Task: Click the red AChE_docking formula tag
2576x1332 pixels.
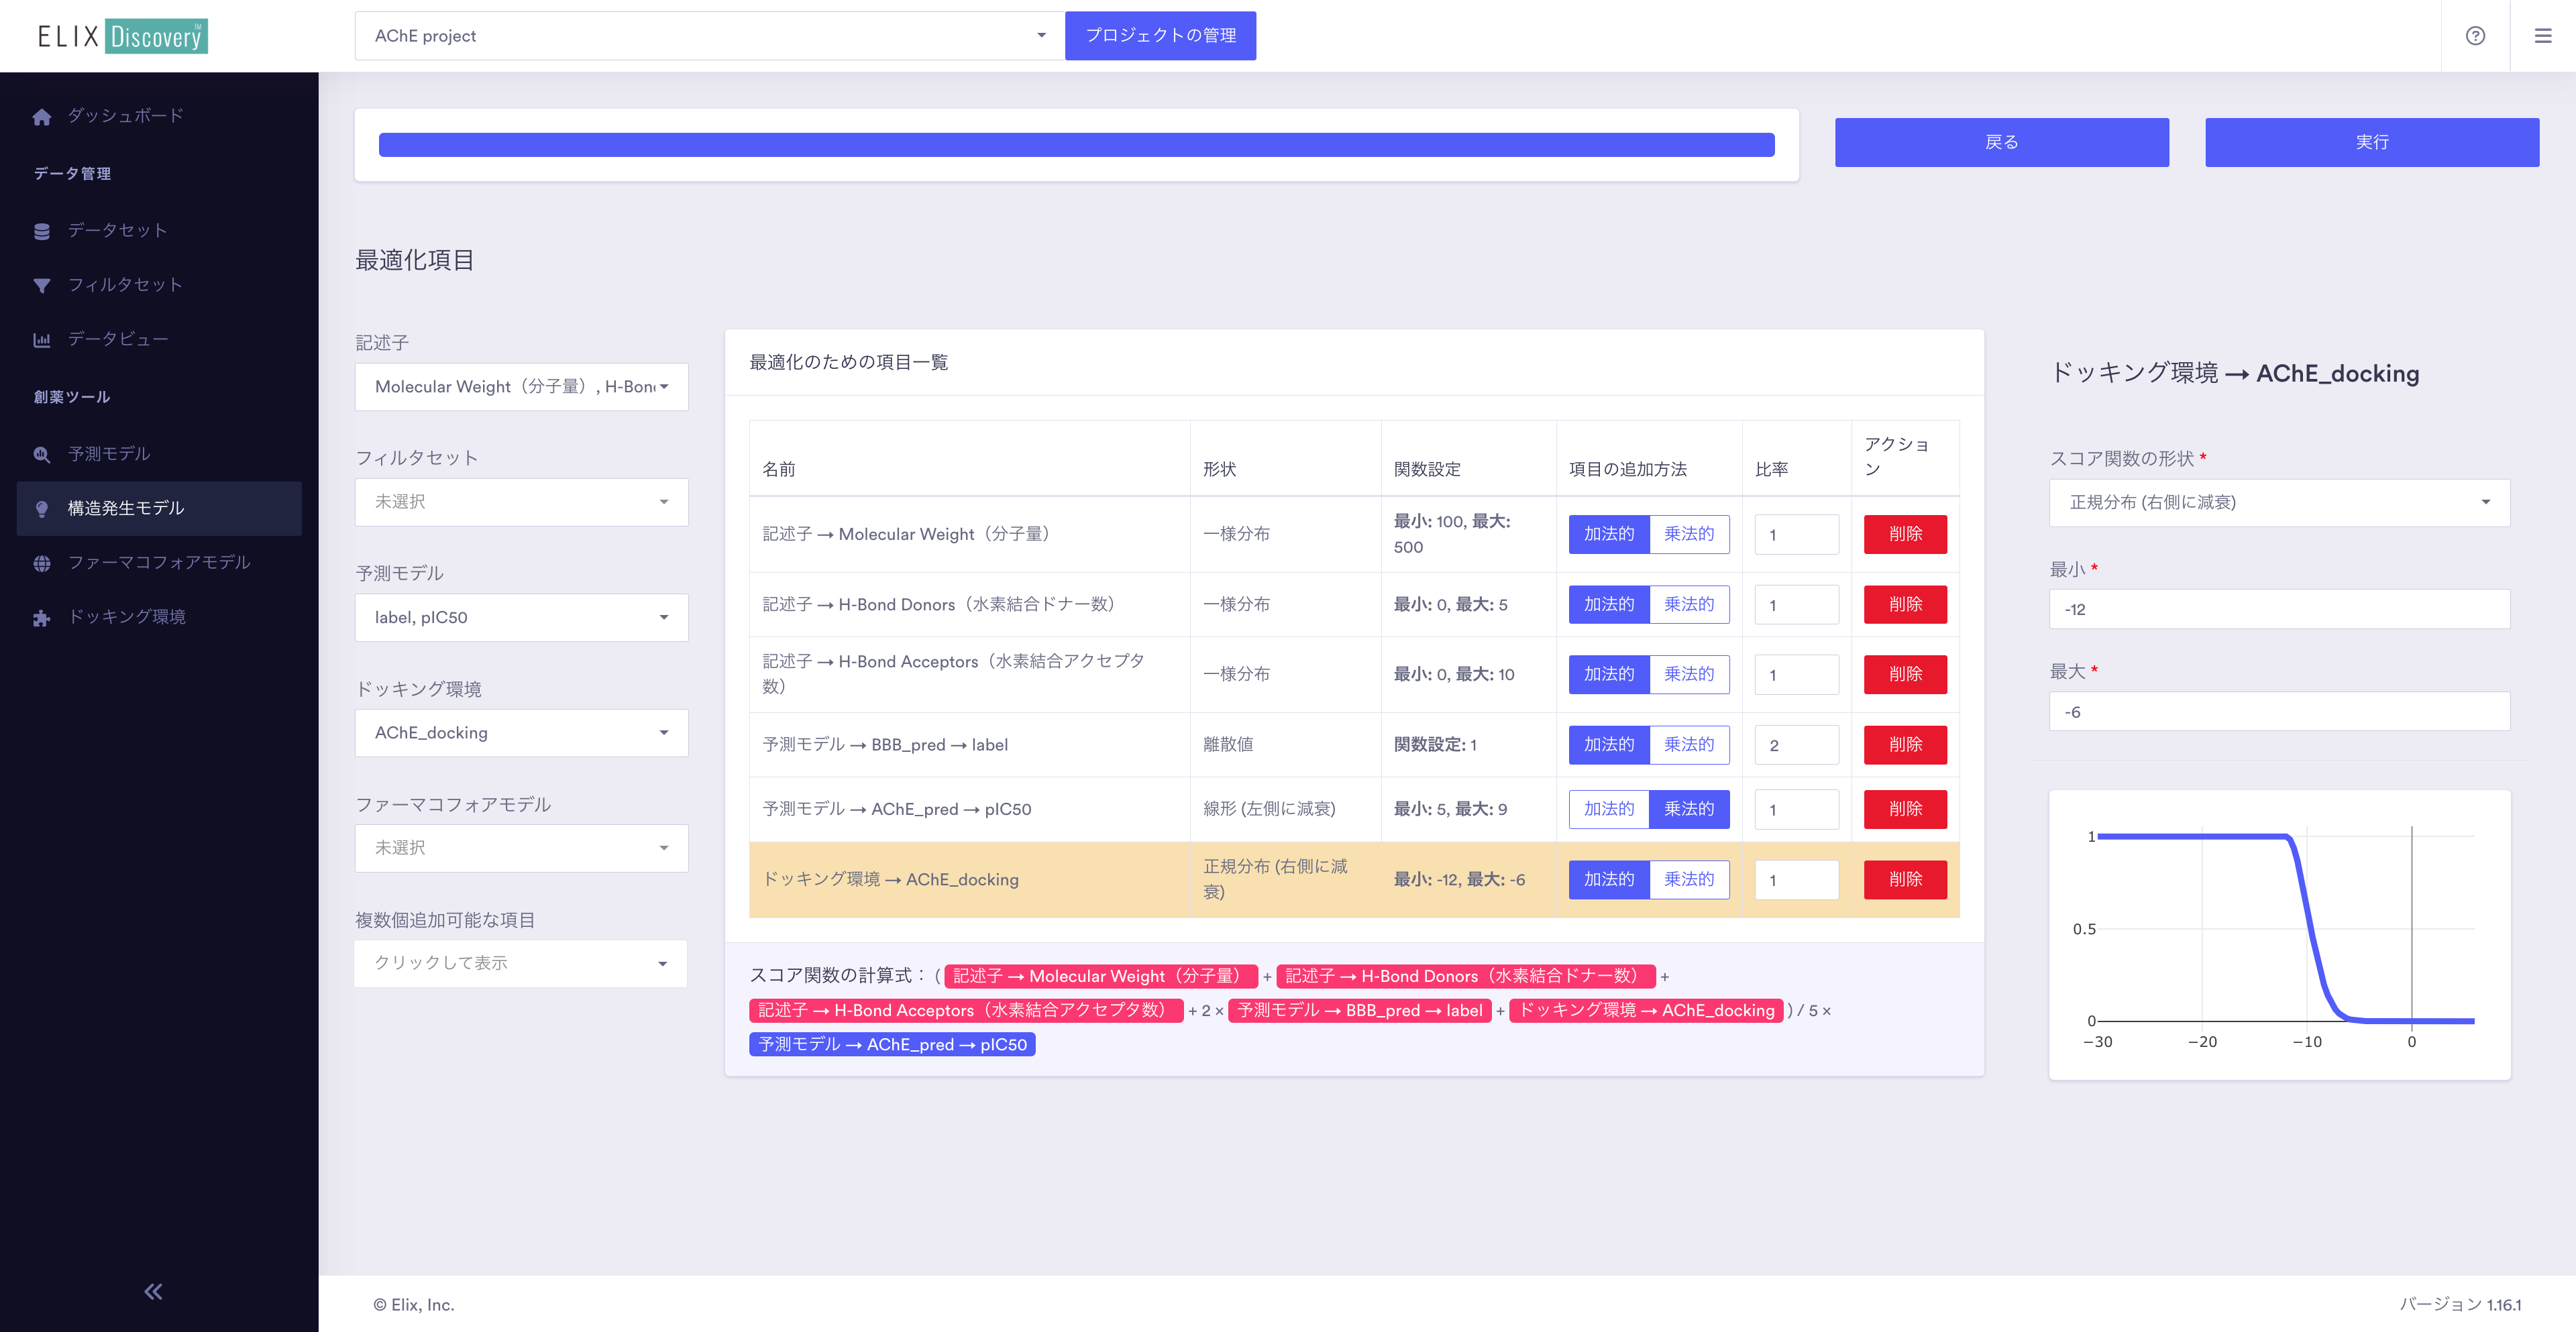Action: click(1646, 1011)
